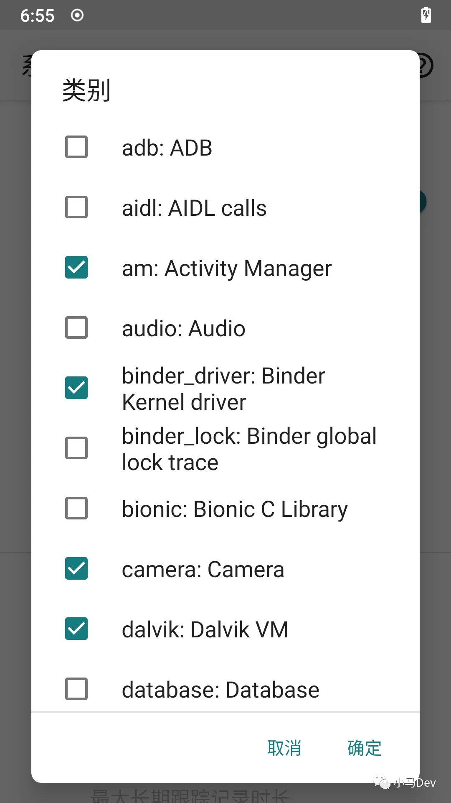Tick the audio: Audio checkbox

76,327
